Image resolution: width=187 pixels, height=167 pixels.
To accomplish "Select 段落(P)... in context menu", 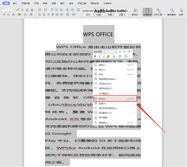I will [x=115, y=104].
